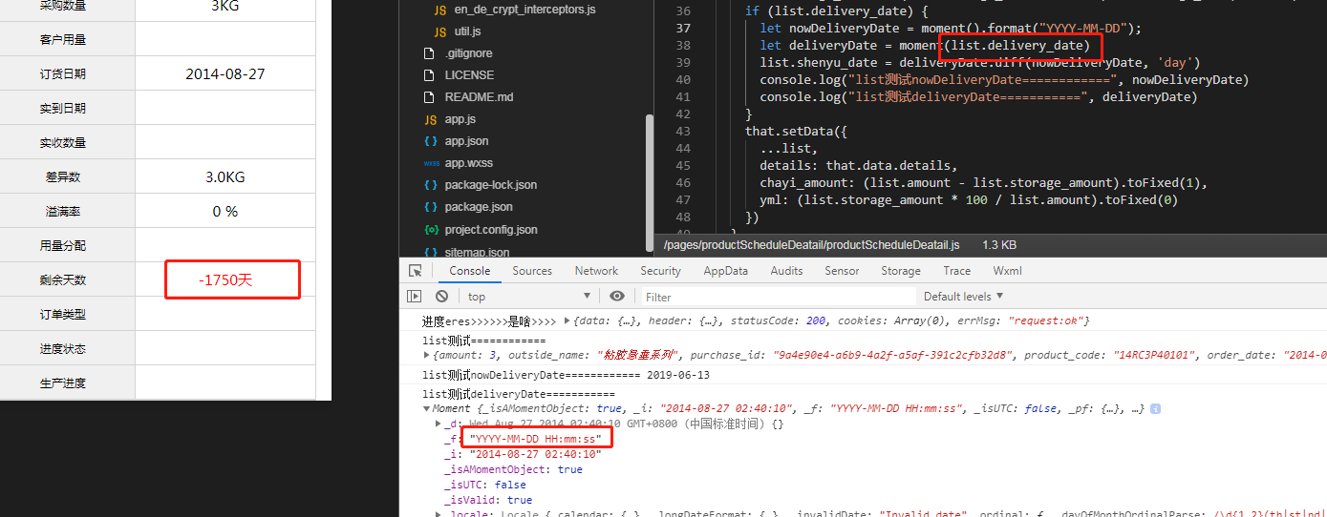
Task: Click JS icon next to util.js
Action: [439, 31]
